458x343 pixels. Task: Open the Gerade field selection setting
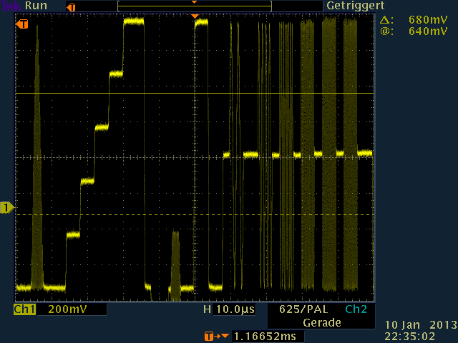[x=321, y=322]
